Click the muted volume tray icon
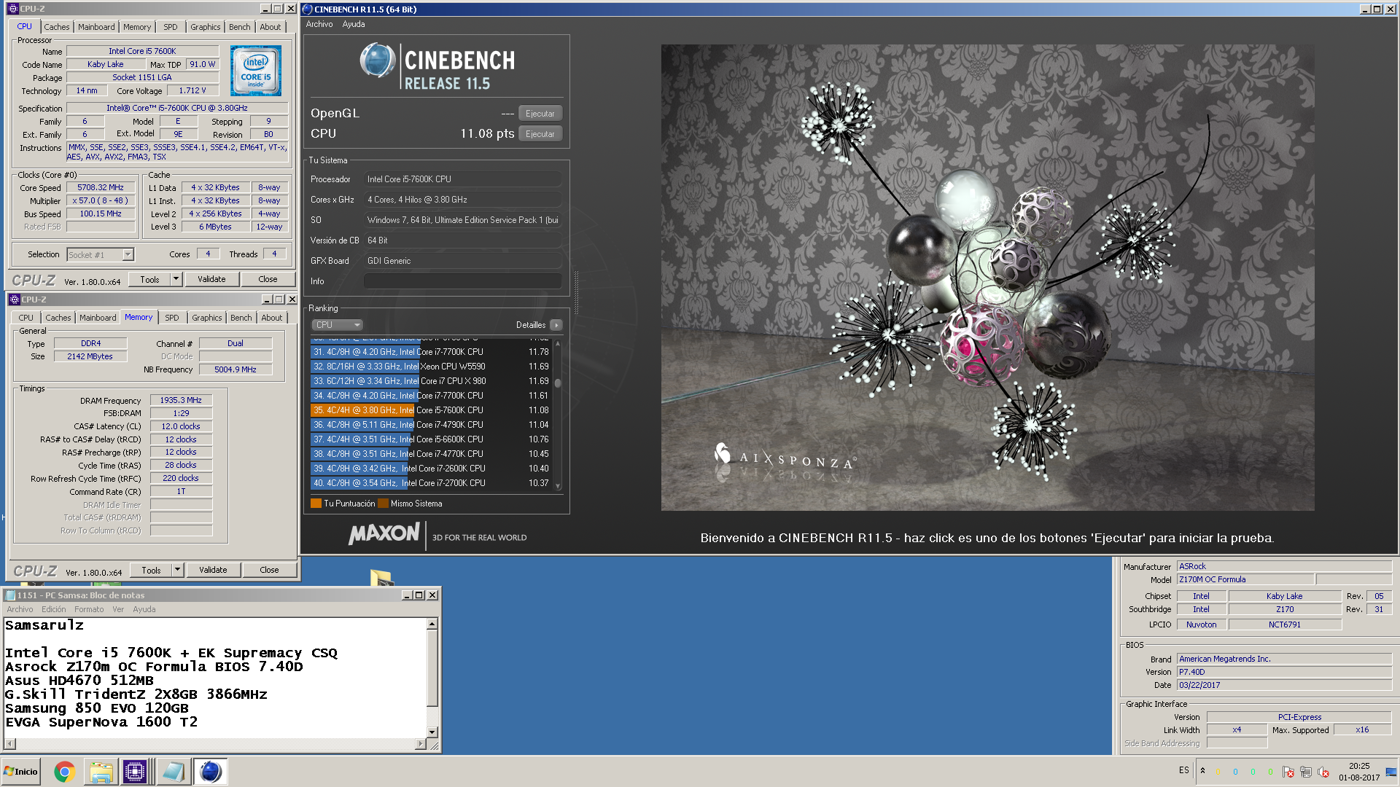Image resolution: width=1400 pixels, height=787 pixels. [1323, 772]
